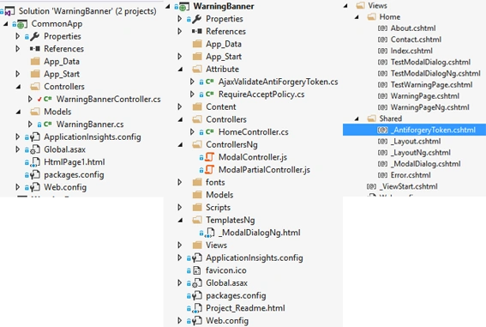Click the Attribute folder icon
486x327 pixels.
pyautogui.click(x=197, y=69)
